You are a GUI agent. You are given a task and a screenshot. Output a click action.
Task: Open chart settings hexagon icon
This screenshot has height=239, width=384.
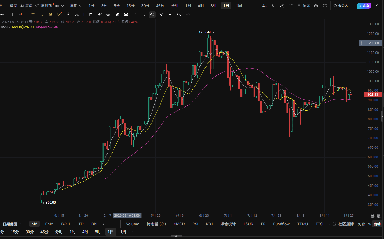click(x=316, y=6)
